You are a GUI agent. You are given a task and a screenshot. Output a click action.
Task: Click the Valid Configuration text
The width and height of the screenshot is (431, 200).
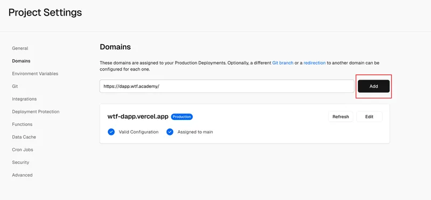[x=138, y=132]
